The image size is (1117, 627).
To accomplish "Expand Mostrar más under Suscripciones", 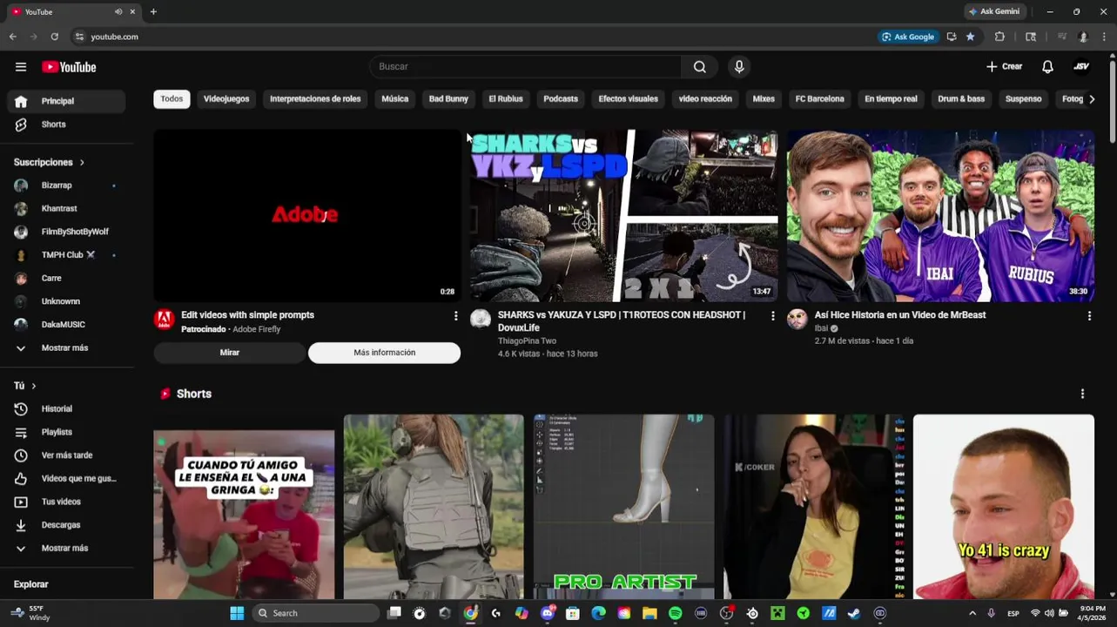I will point(66,348).
